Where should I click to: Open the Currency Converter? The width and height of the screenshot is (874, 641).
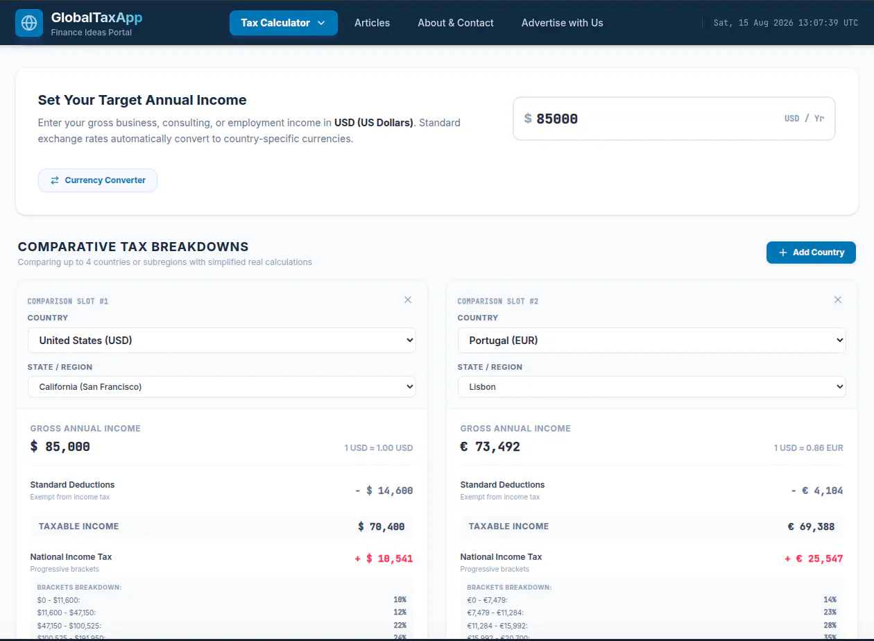coord(98,180)
